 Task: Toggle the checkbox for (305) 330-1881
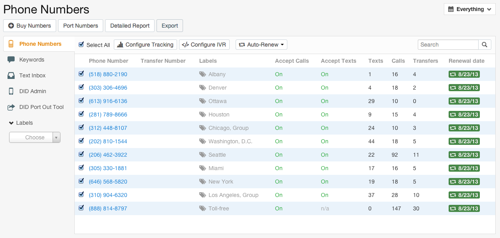click(81, 168)
